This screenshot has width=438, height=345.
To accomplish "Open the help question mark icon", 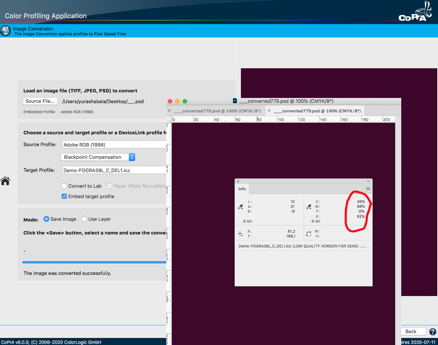I will (x=433, y=332).
